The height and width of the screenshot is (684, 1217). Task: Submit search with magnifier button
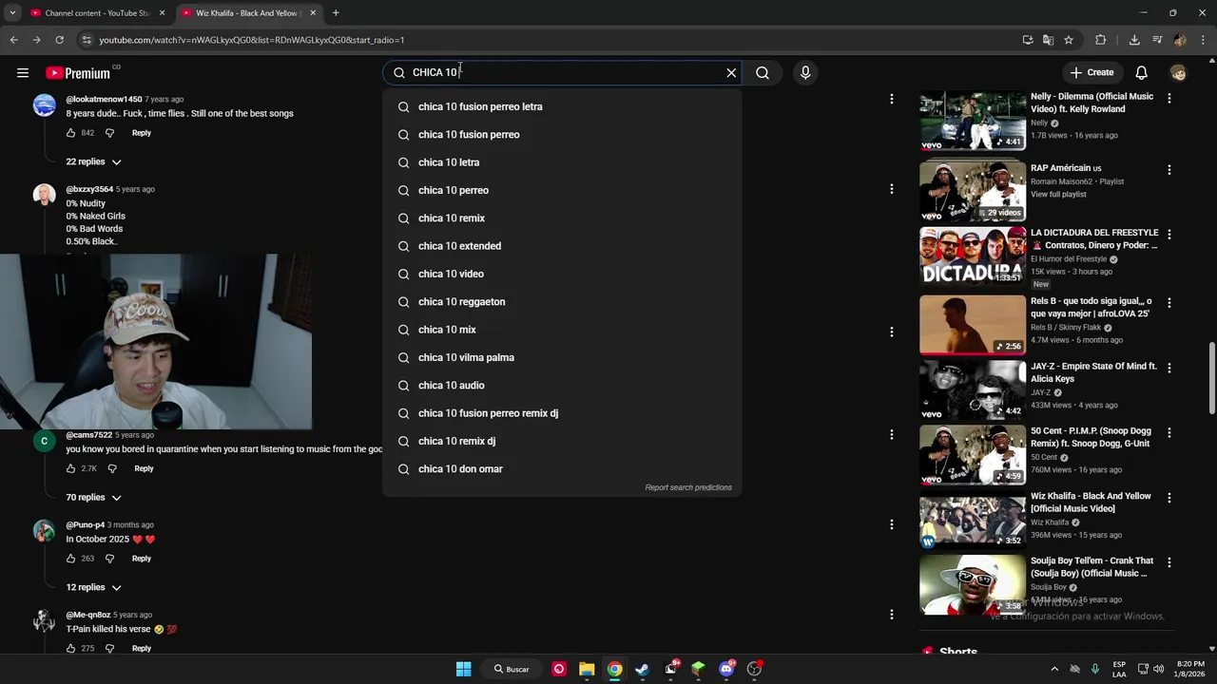tap(763, 72)
